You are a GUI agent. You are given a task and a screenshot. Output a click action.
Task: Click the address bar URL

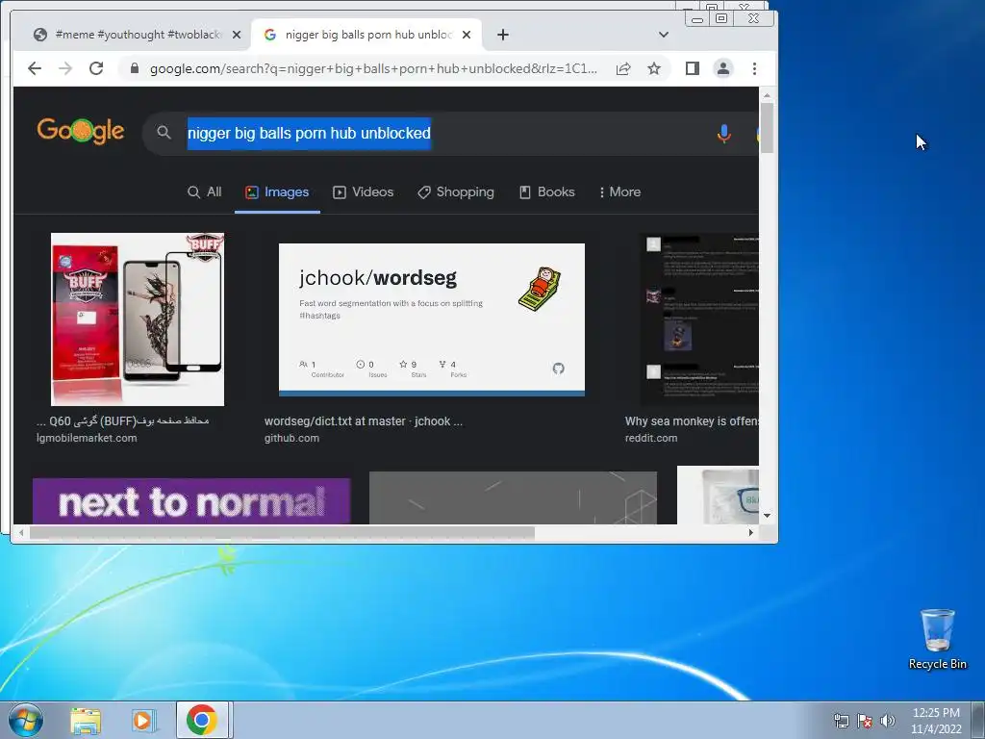373,68
